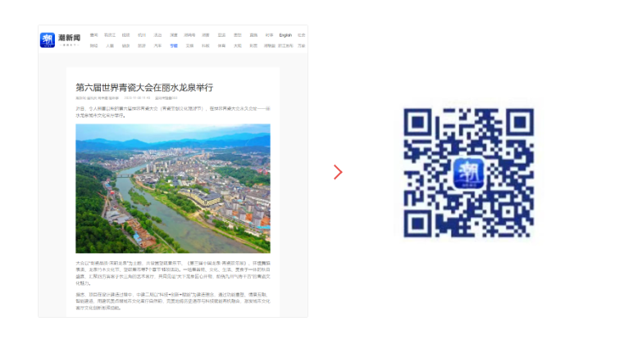The height and width of the screenshot is (344, 624).
Task: Click the blue QR code image
Action: pyautogui.click(x=468, y=173)
